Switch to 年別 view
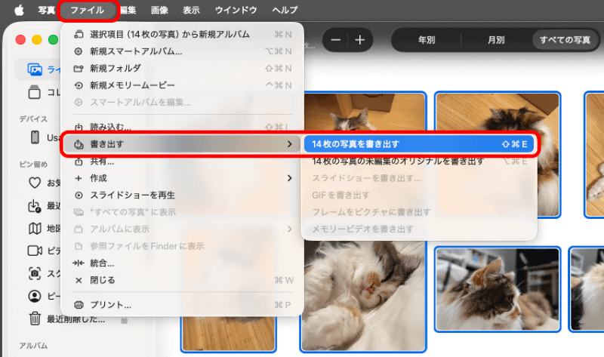Viewport: 604px width, 357px height. 427,40
